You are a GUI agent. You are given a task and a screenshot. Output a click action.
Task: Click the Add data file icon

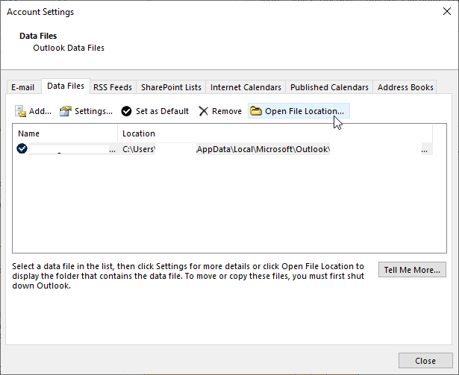[x=20, y=111]
